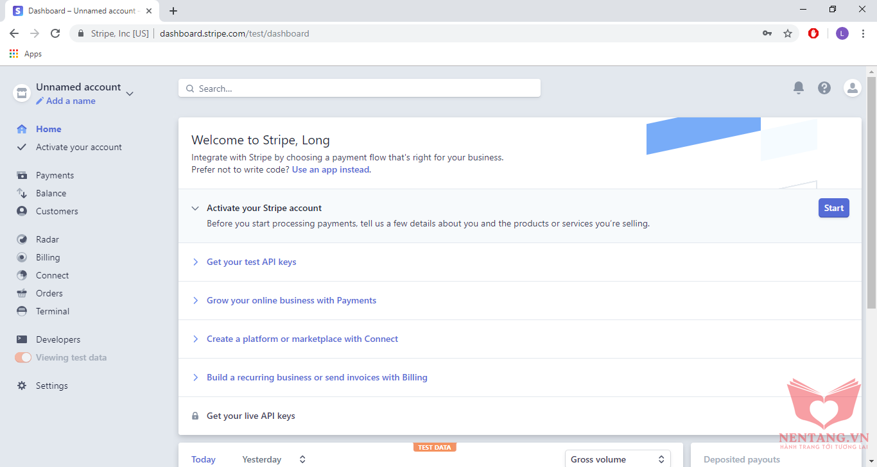
Task: Open the Unnamed account dropdown
Action: pos(130,94)
